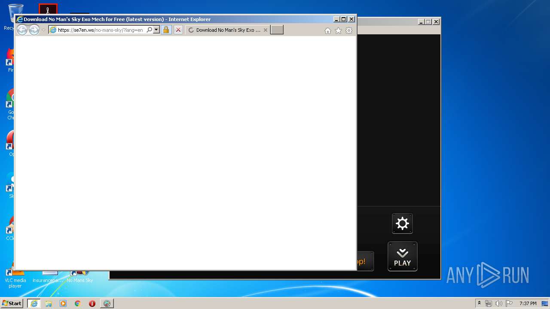Open Internet Explorer tools gear
550x309 pixels.
pyautogui.click(x=349, y=30)
